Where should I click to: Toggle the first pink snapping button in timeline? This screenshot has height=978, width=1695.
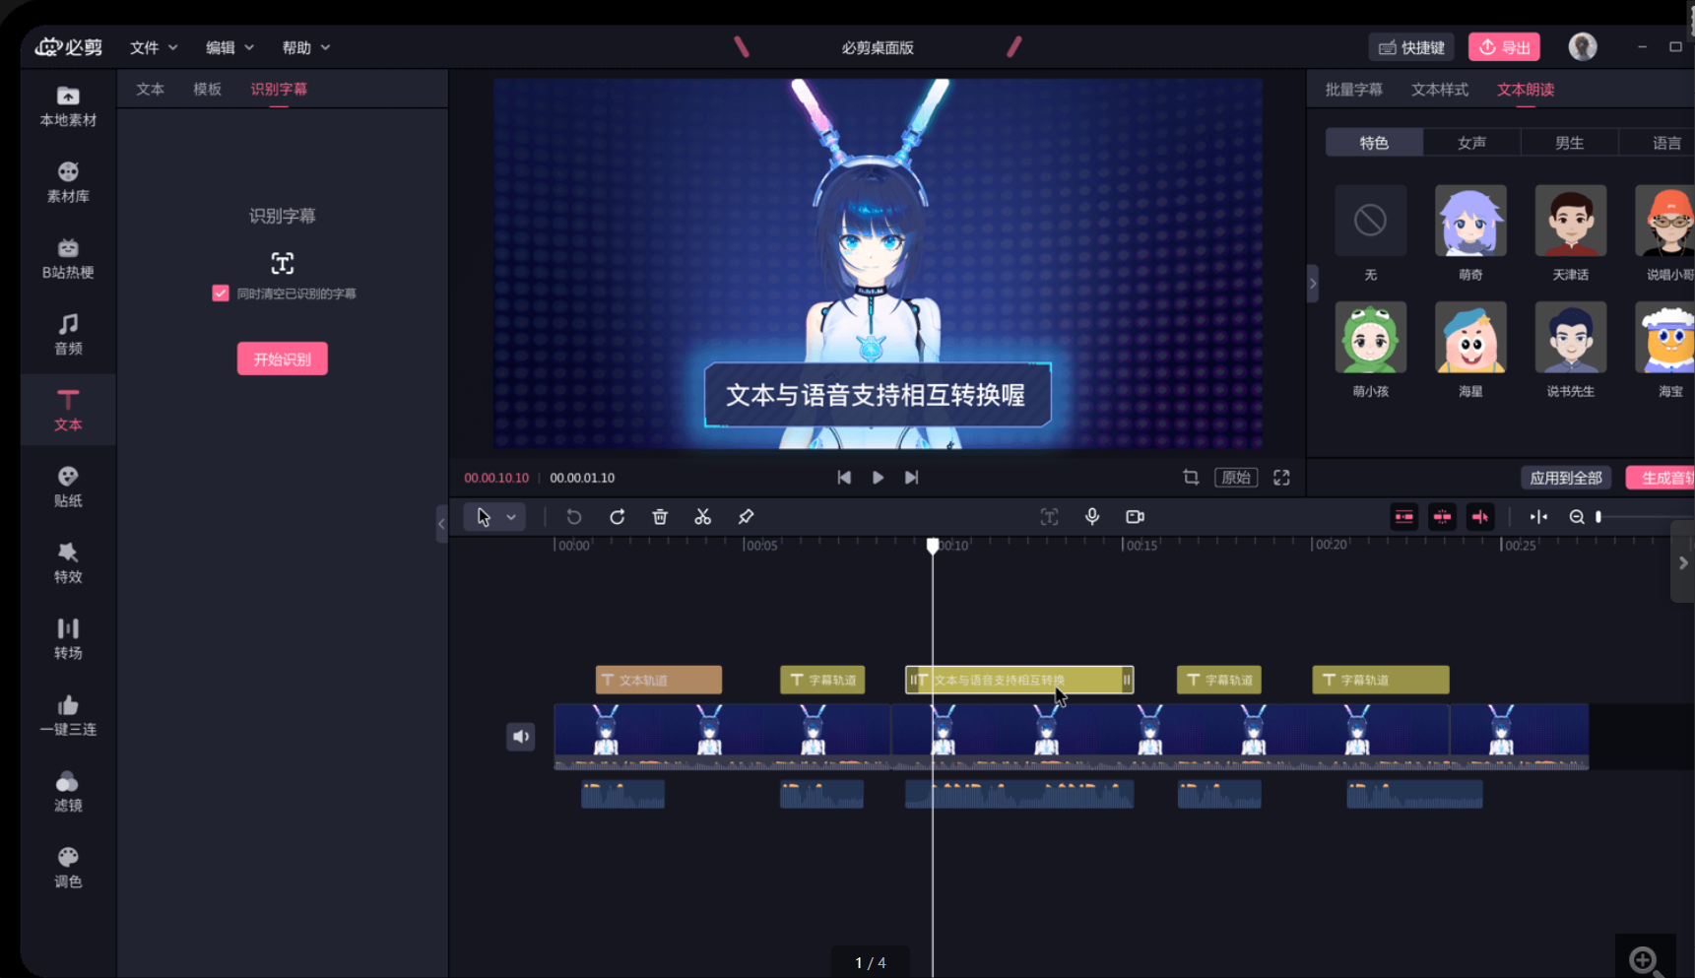click(x=1403, y=517)
